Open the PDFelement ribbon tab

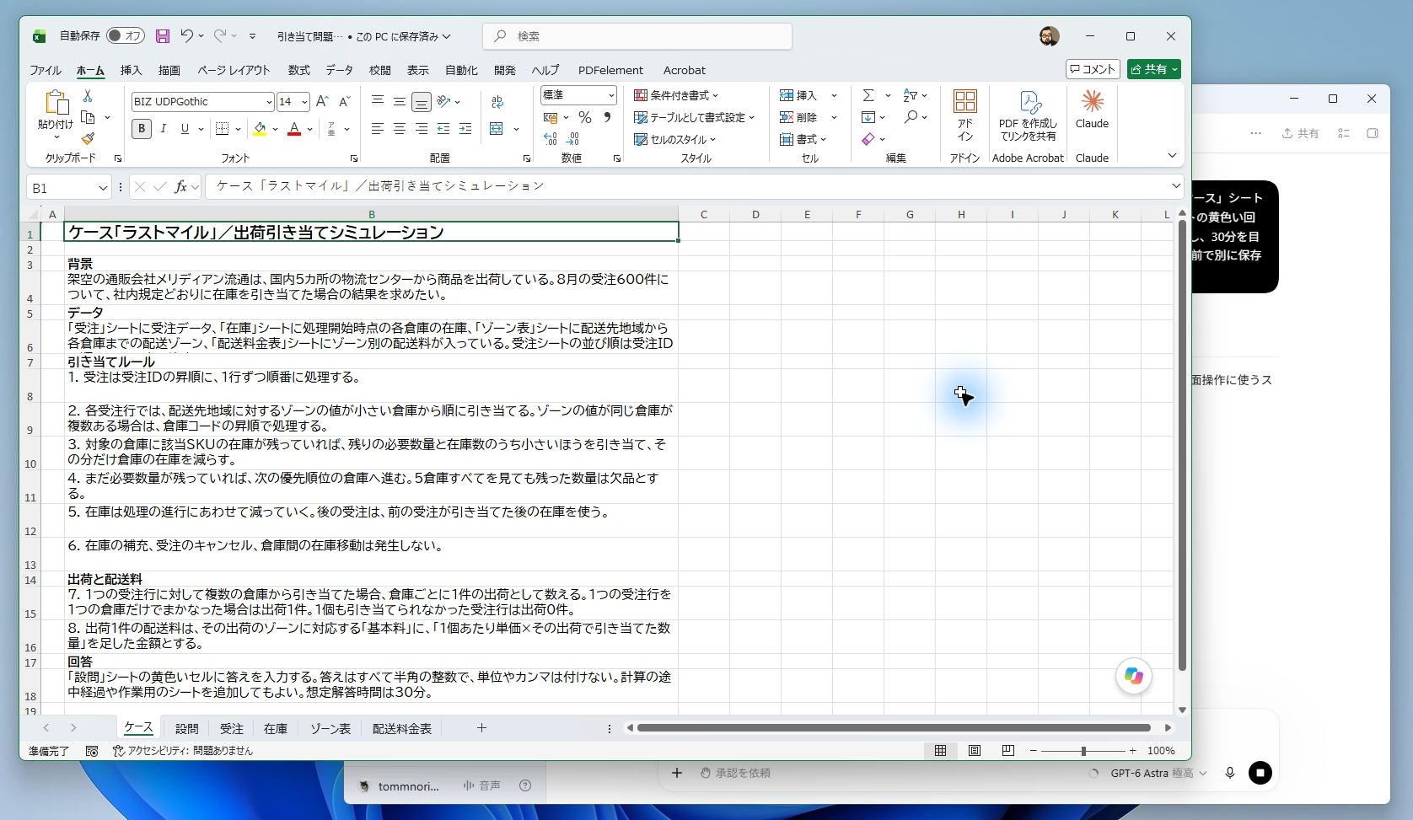click(x=610, y=70)
